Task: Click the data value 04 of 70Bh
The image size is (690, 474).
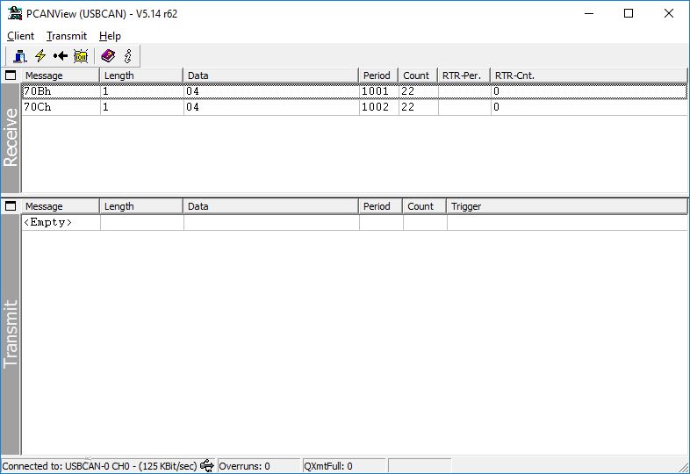Action: coord(192,91)
